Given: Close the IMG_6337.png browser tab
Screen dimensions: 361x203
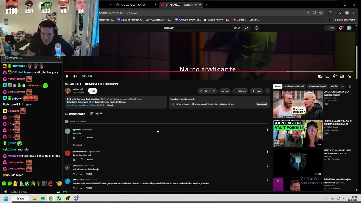Looking at the screenshot, I should pyautogui.click(x=155, y=5).
